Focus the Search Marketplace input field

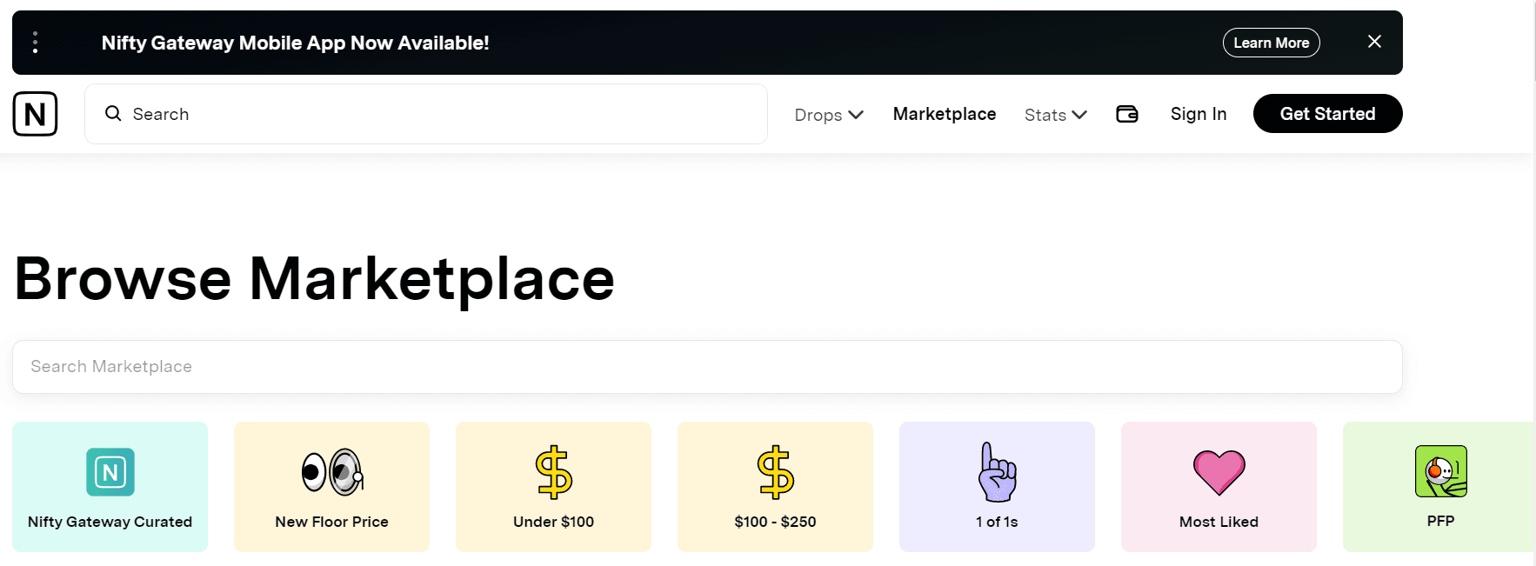click(706, 367)
